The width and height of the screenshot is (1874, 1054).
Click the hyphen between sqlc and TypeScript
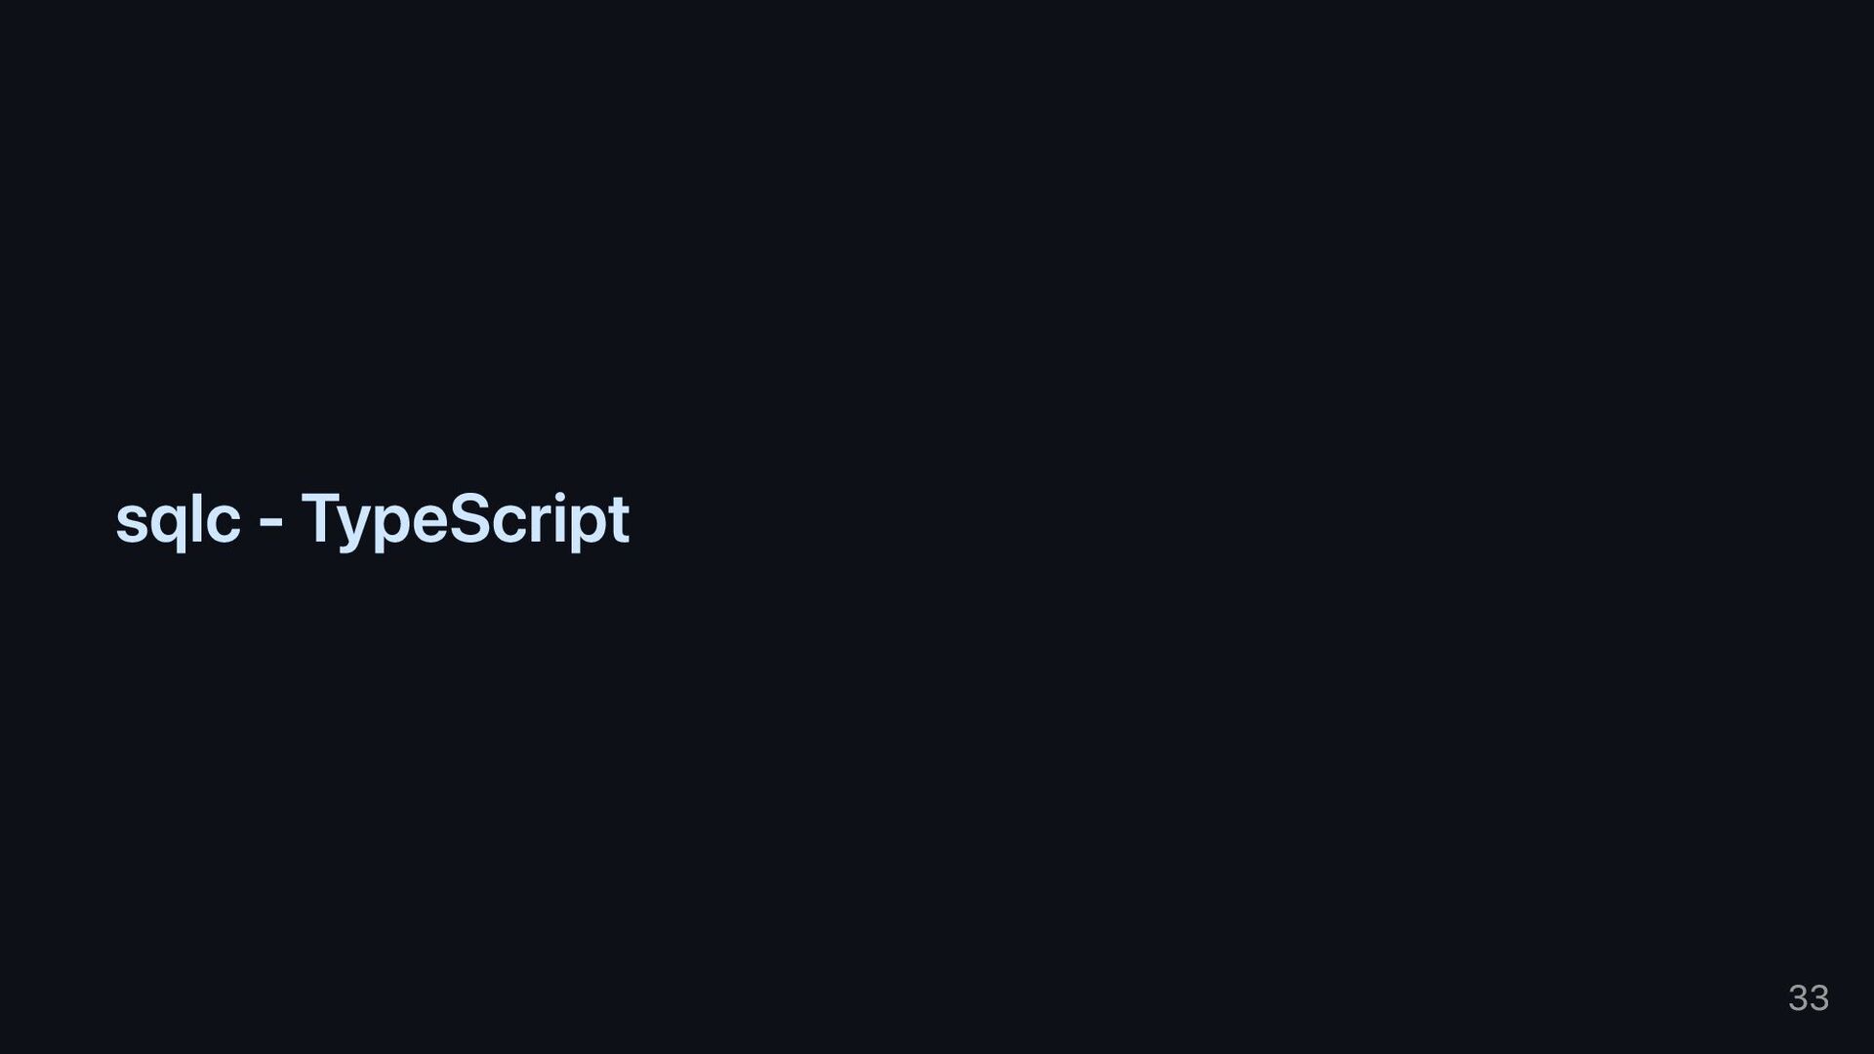click(271, 522)
